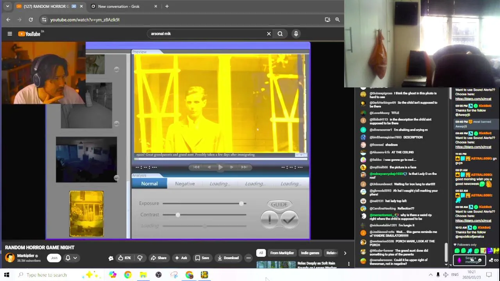
Task: Share the YouTube video
Action: (159, 258)
